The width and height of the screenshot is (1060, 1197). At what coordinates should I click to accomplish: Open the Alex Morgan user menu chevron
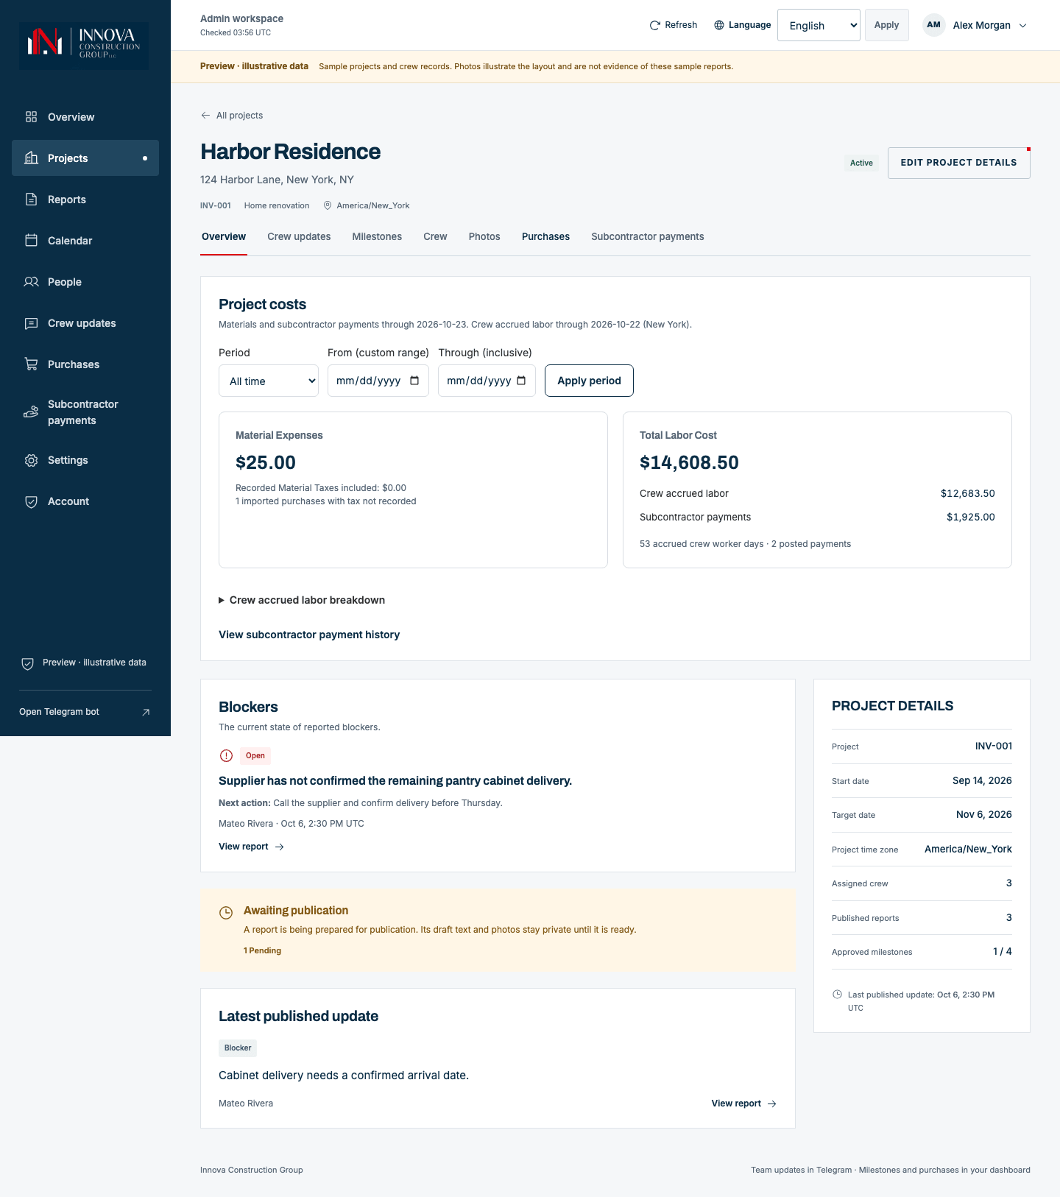(x=1022, y=25)
